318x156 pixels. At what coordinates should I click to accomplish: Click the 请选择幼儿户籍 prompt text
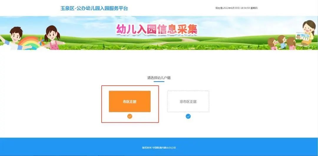tap(159, 78)
